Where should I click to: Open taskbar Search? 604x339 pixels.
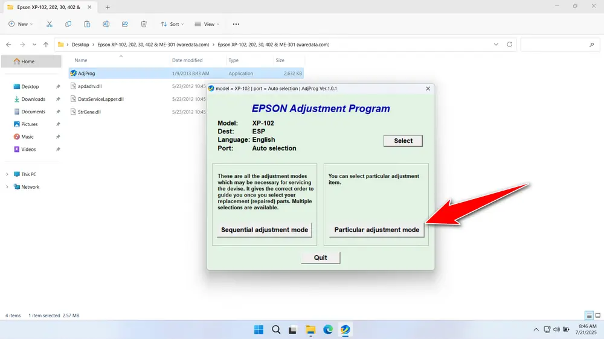pos(276,330)
